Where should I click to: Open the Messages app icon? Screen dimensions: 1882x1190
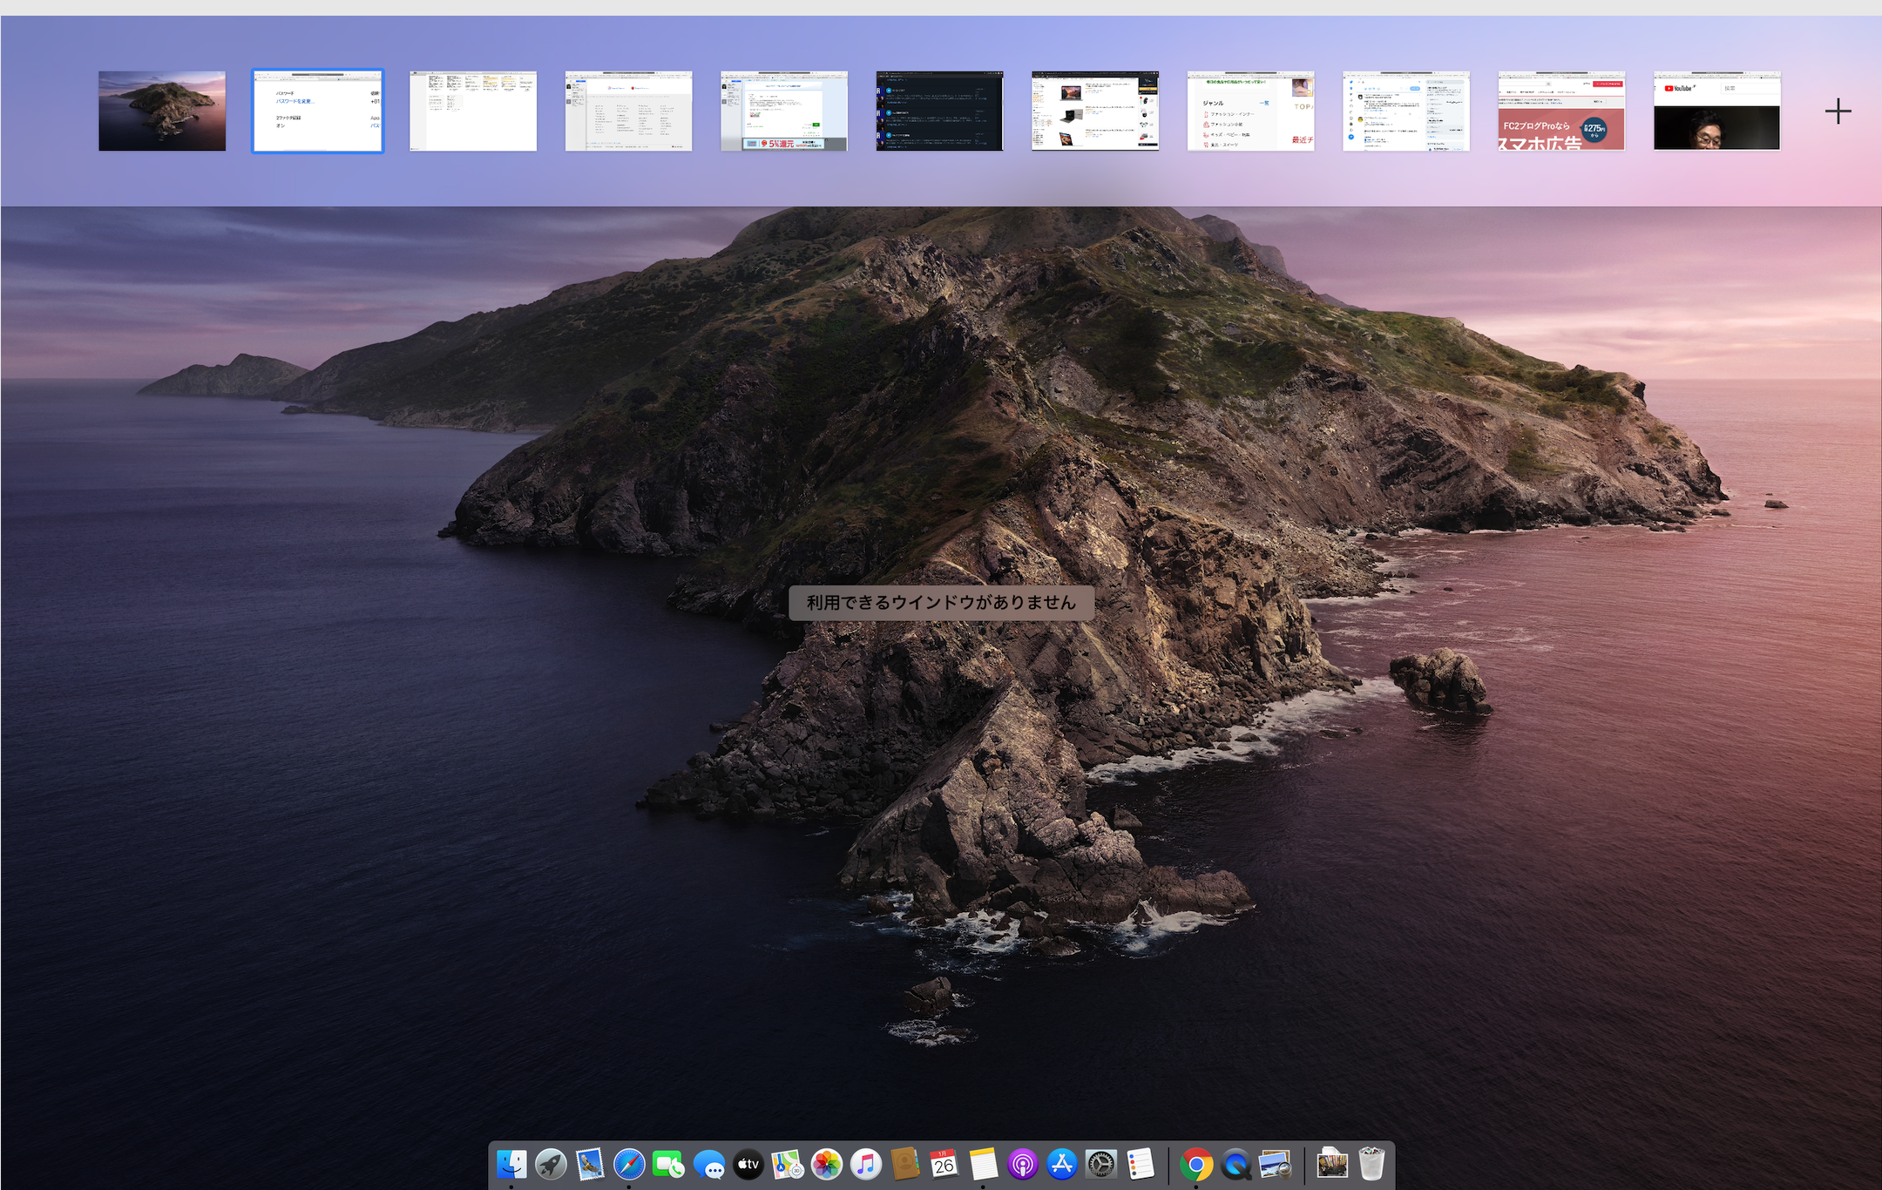(x=708, y=1164)
